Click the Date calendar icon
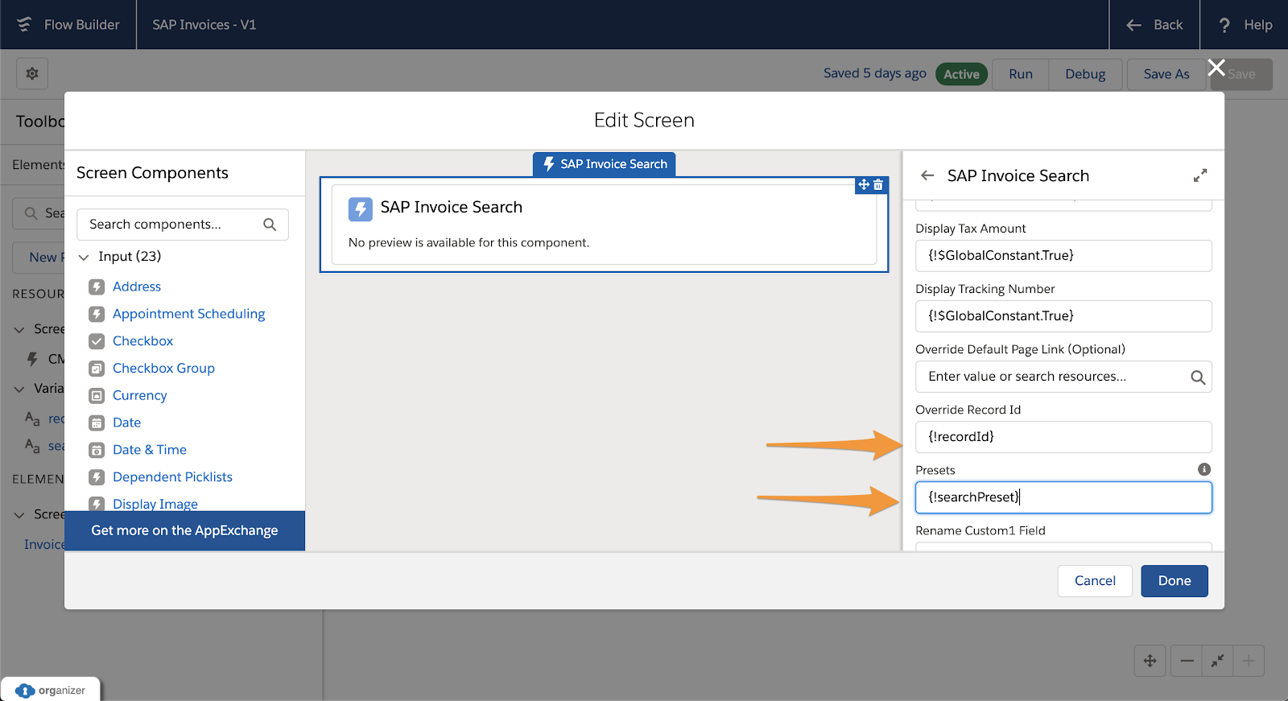The height and width of the screenshot is (701, 1288). pyautogui.click(x=97, y=423)
